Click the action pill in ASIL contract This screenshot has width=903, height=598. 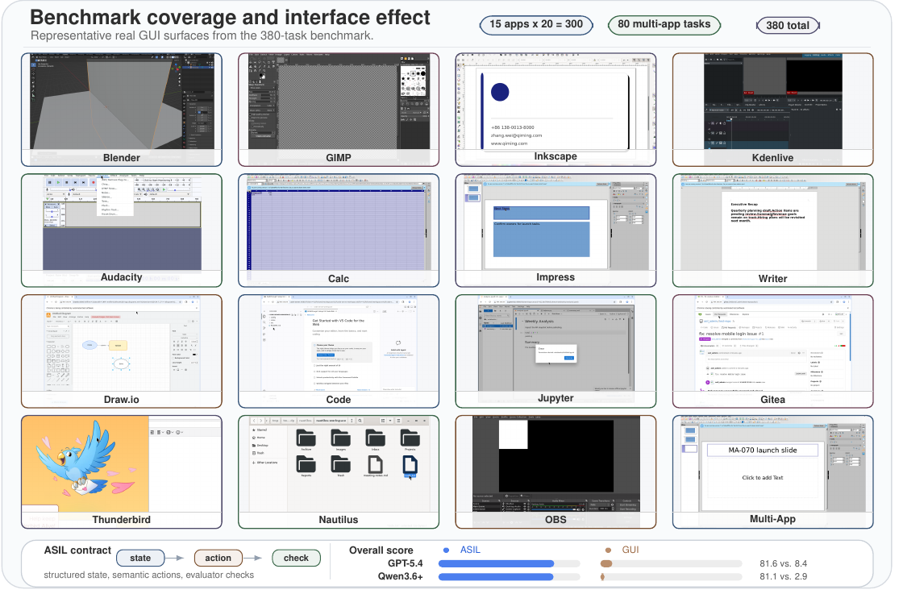point(218,558)
